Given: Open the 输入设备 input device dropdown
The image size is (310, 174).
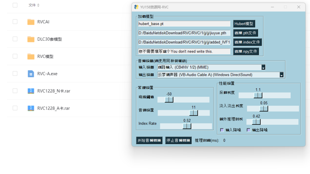Looking at the screenshot, I should click(x=263, y=67).
